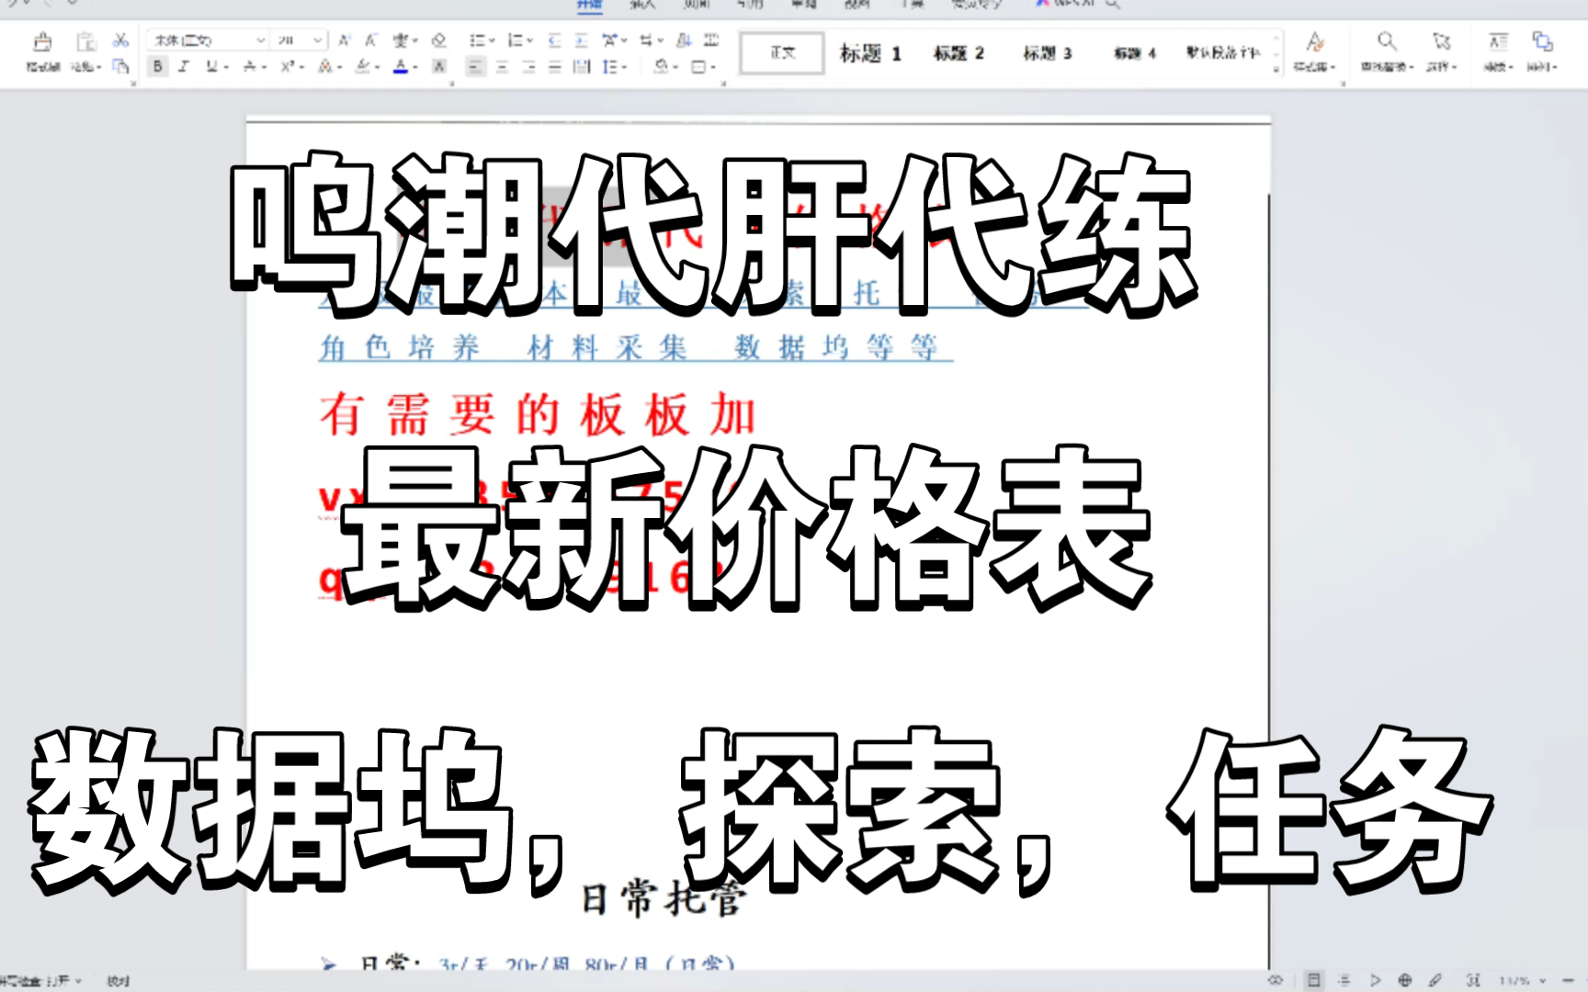Apply the 标题 4 heading style

tap(1135, 53)
